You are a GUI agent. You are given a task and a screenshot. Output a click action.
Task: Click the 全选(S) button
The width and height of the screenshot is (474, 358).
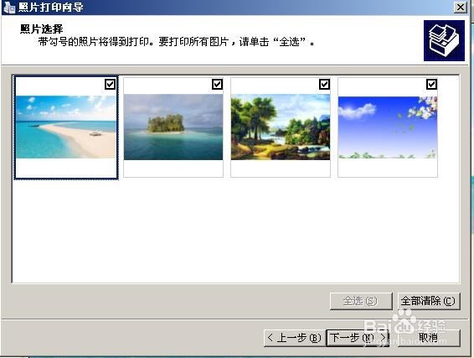(361, 301)
